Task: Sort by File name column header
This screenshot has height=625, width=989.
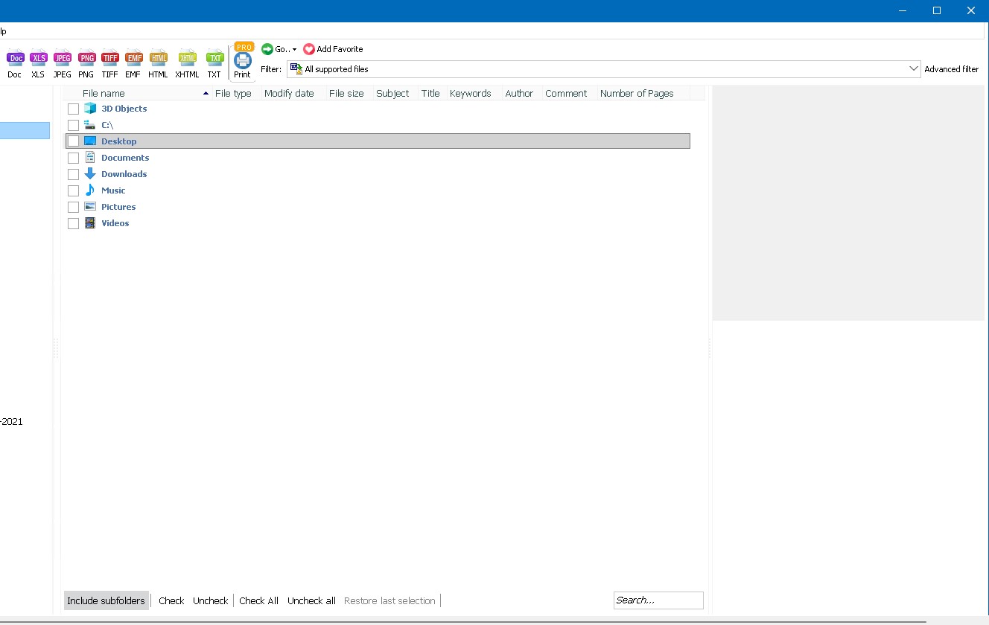Action: (136, 93)
